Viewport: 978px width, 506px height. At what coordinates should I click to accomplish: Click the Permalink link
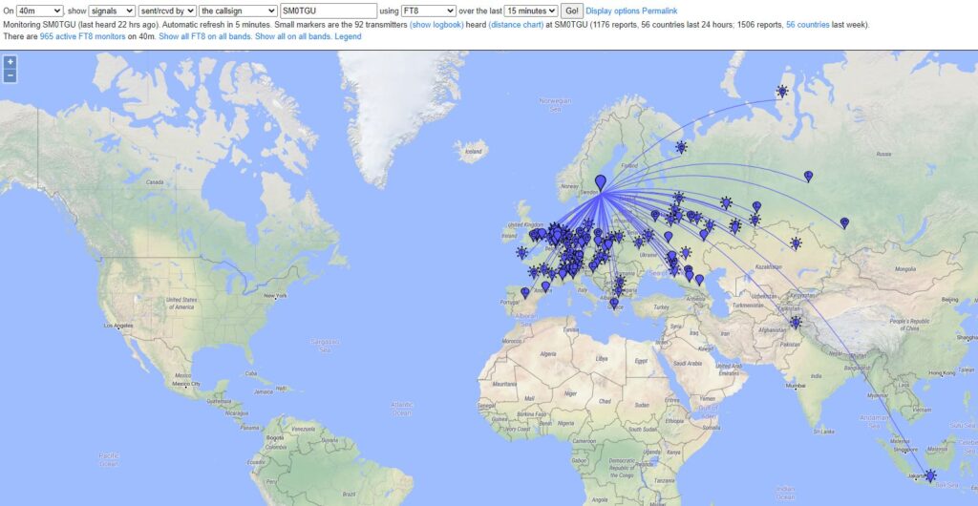(660, 11)
